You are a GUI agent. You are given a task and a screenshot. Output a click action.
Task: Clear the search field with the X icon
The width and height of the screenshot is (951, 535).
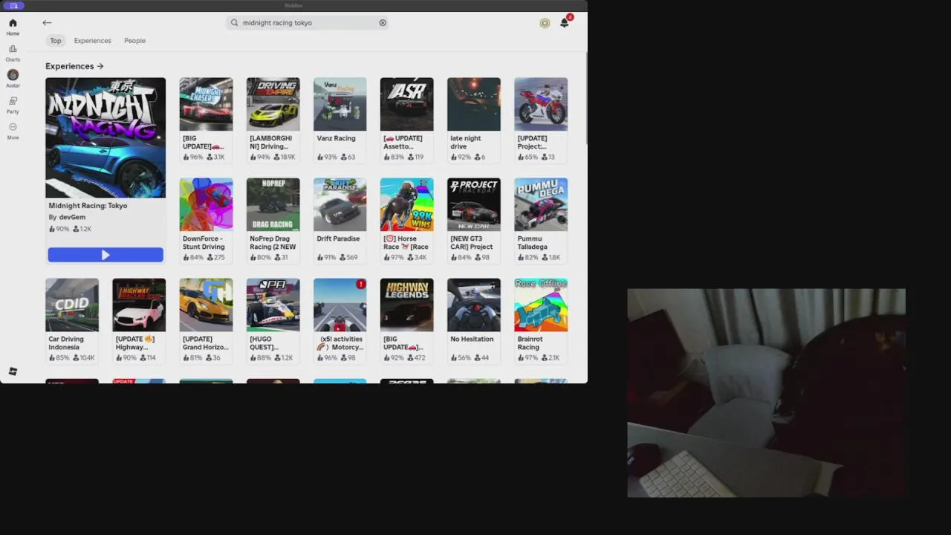(383, 23)
